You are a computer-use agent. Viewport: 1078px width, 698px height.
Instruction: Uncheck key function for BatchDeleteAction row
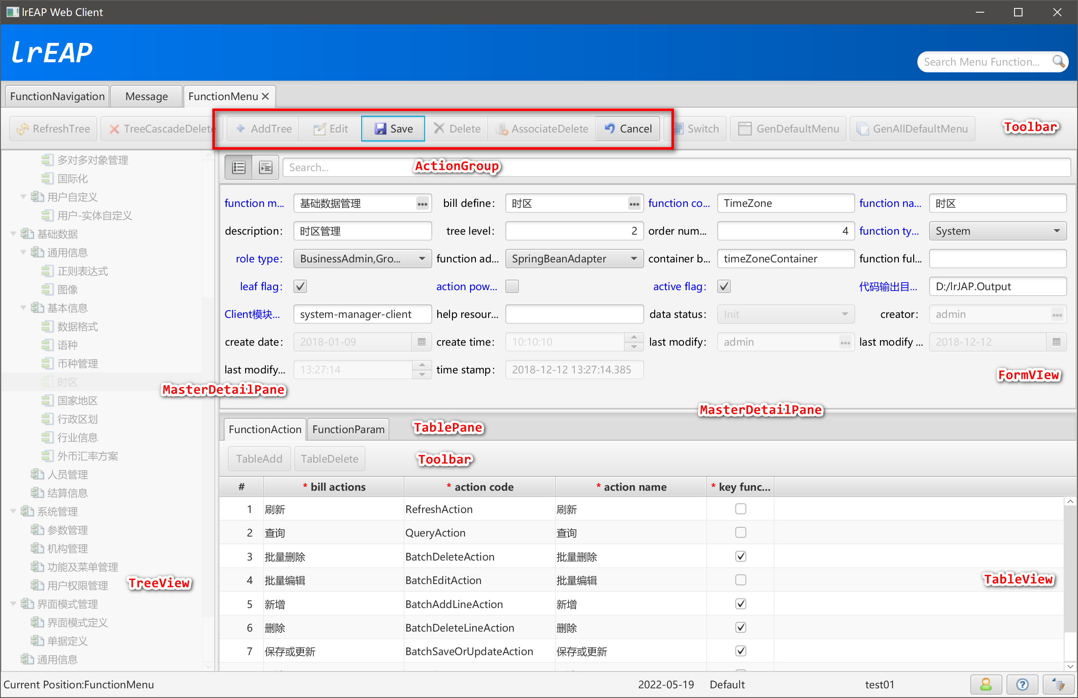pos(740,556)
